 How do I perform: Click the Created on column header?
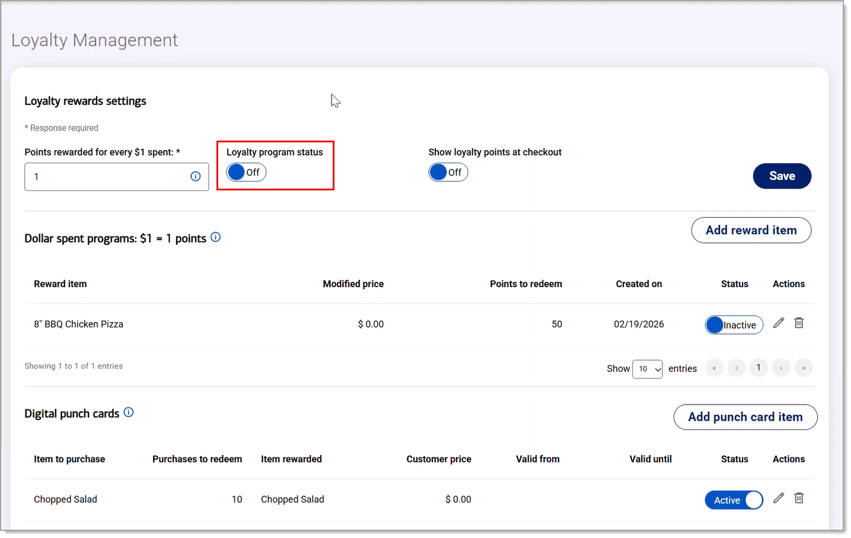[x=639, y=284]
